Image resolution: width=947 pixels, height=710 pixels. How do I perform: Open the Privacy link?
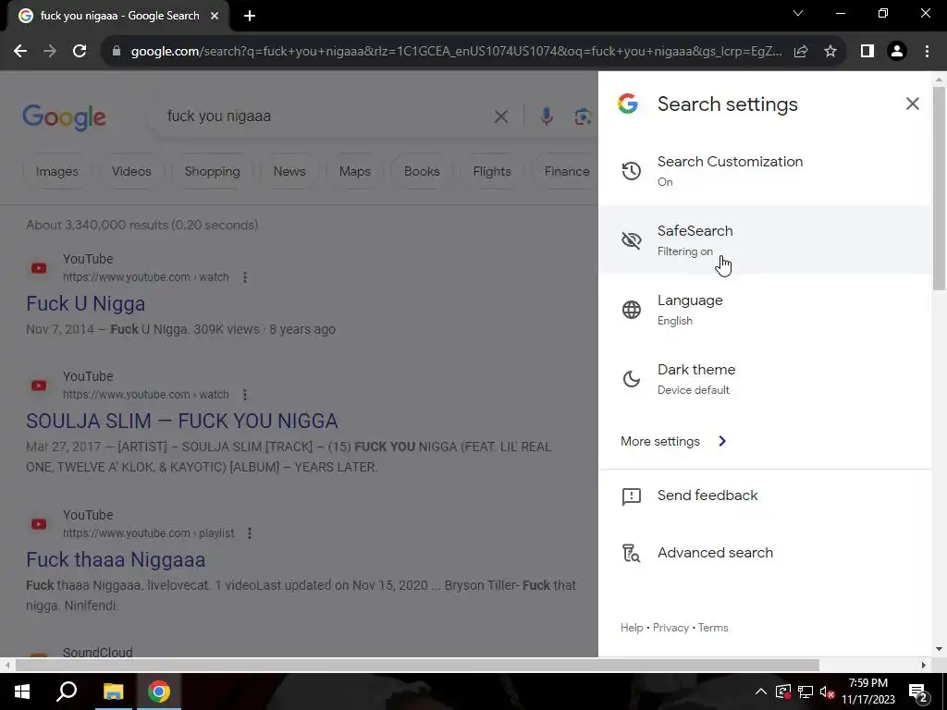pyautogui.click(x=670, y=628)
